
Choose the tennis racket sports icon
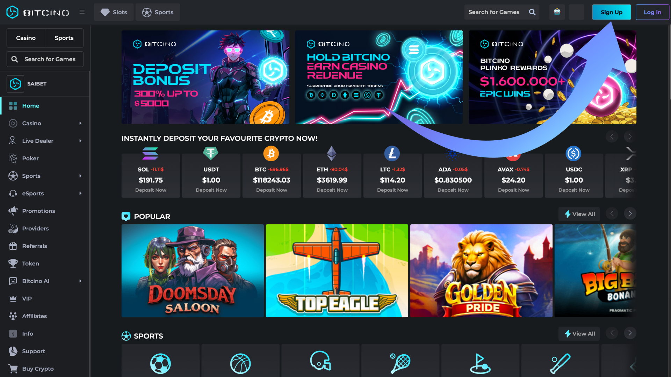tap(400, 363)
